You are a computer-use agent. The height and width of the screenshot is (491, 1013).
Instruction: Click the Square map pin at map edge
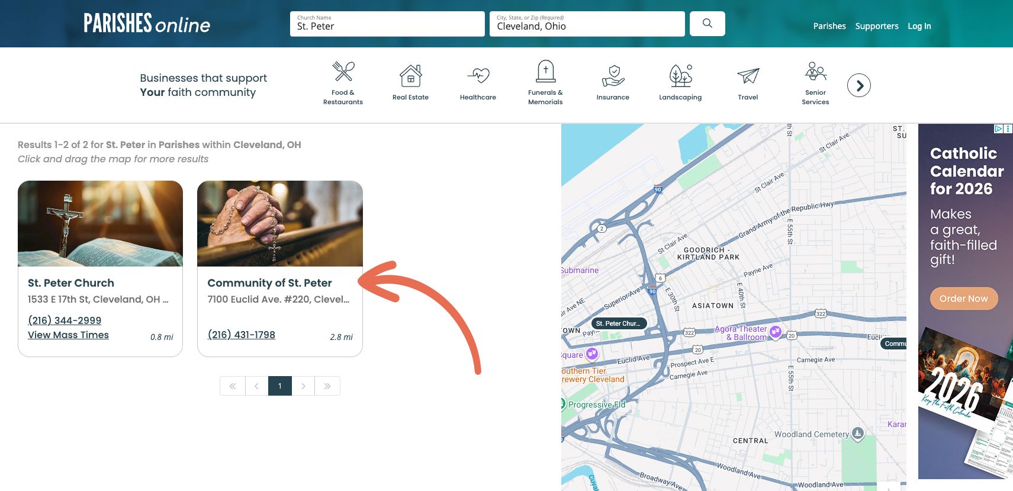tap(591, 354)
